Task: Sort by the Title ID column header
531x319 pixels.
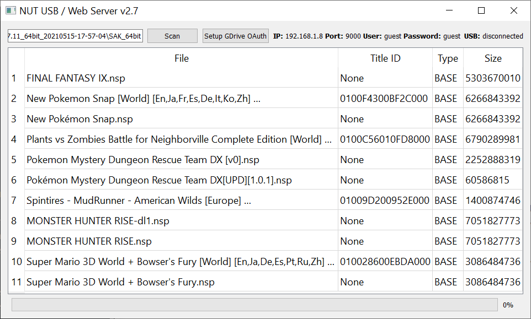Action: (385, 58)
